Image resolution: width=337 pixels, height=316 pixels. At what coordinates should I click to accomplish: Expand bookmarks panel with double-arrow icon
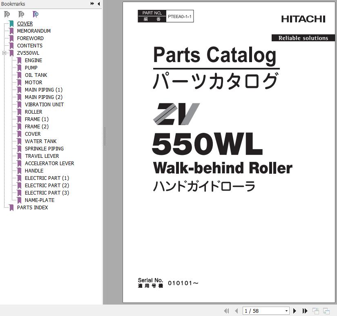(x=92, y=4)
